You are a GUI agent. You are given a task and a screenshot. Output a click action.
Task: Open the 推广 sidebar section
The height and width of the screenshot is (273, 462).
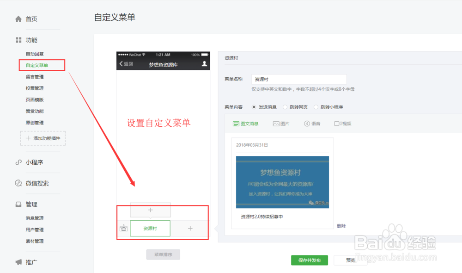click(x=30, y=262)
